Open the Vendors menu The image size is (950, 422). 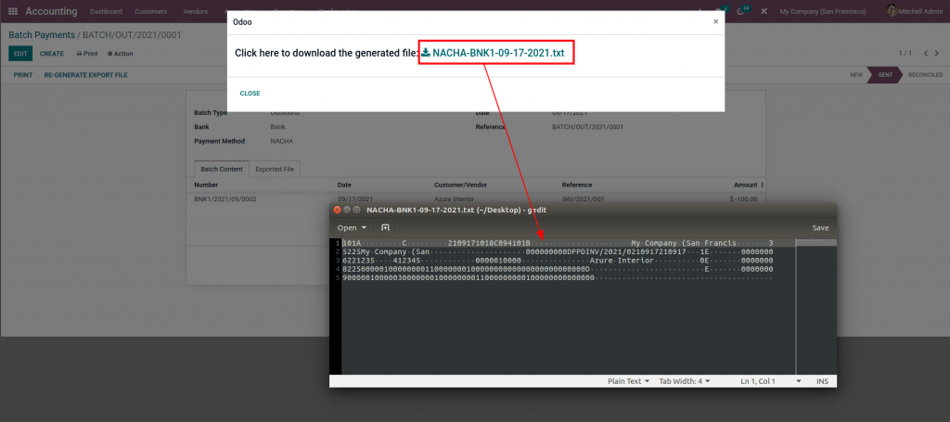point(195,11)
